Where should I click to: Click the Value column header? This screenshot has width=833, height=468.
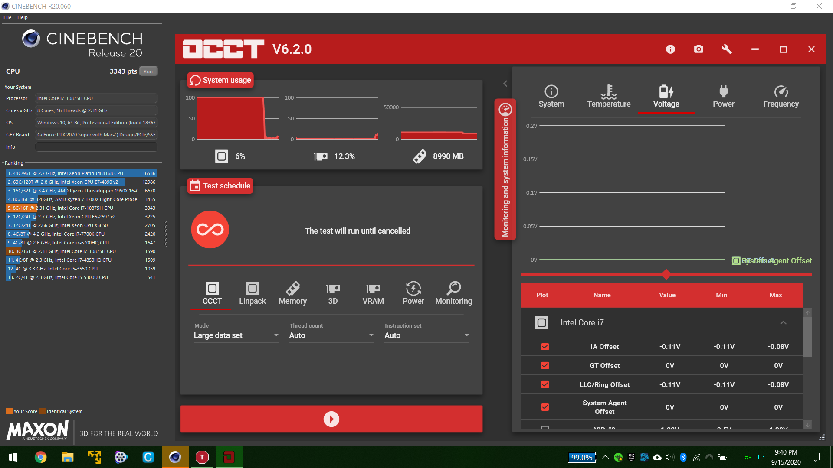(667, 295)
